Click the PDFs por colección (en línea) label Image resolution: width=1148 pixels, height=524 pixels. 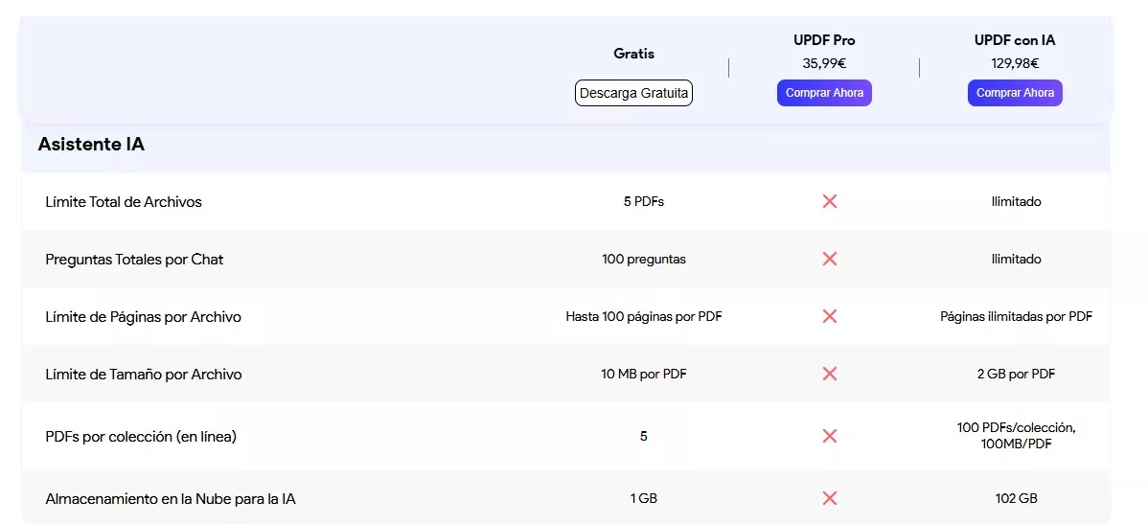141,437
